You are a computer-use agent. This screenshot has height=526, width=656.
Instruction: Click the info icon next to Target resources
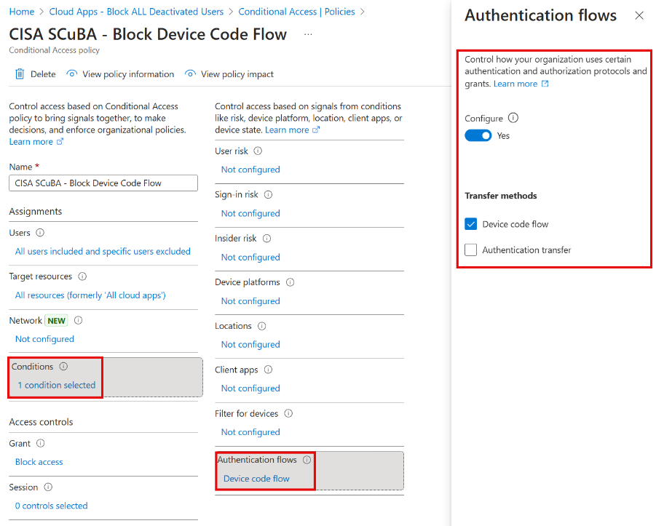point(81,276)
